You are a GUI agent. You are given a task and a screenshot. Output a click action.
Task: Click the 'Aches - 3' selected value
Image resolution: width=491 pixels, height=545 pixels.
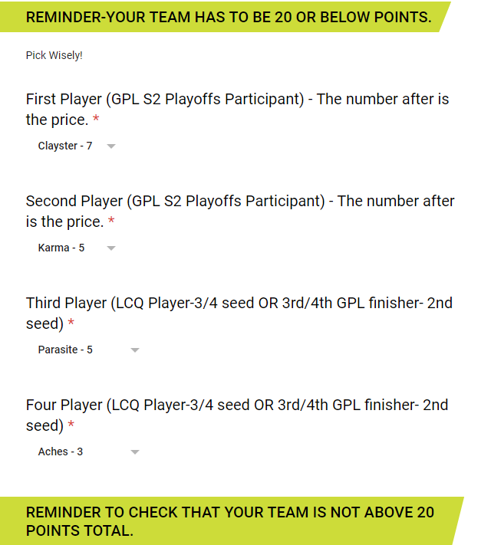[x=61, y=451]
